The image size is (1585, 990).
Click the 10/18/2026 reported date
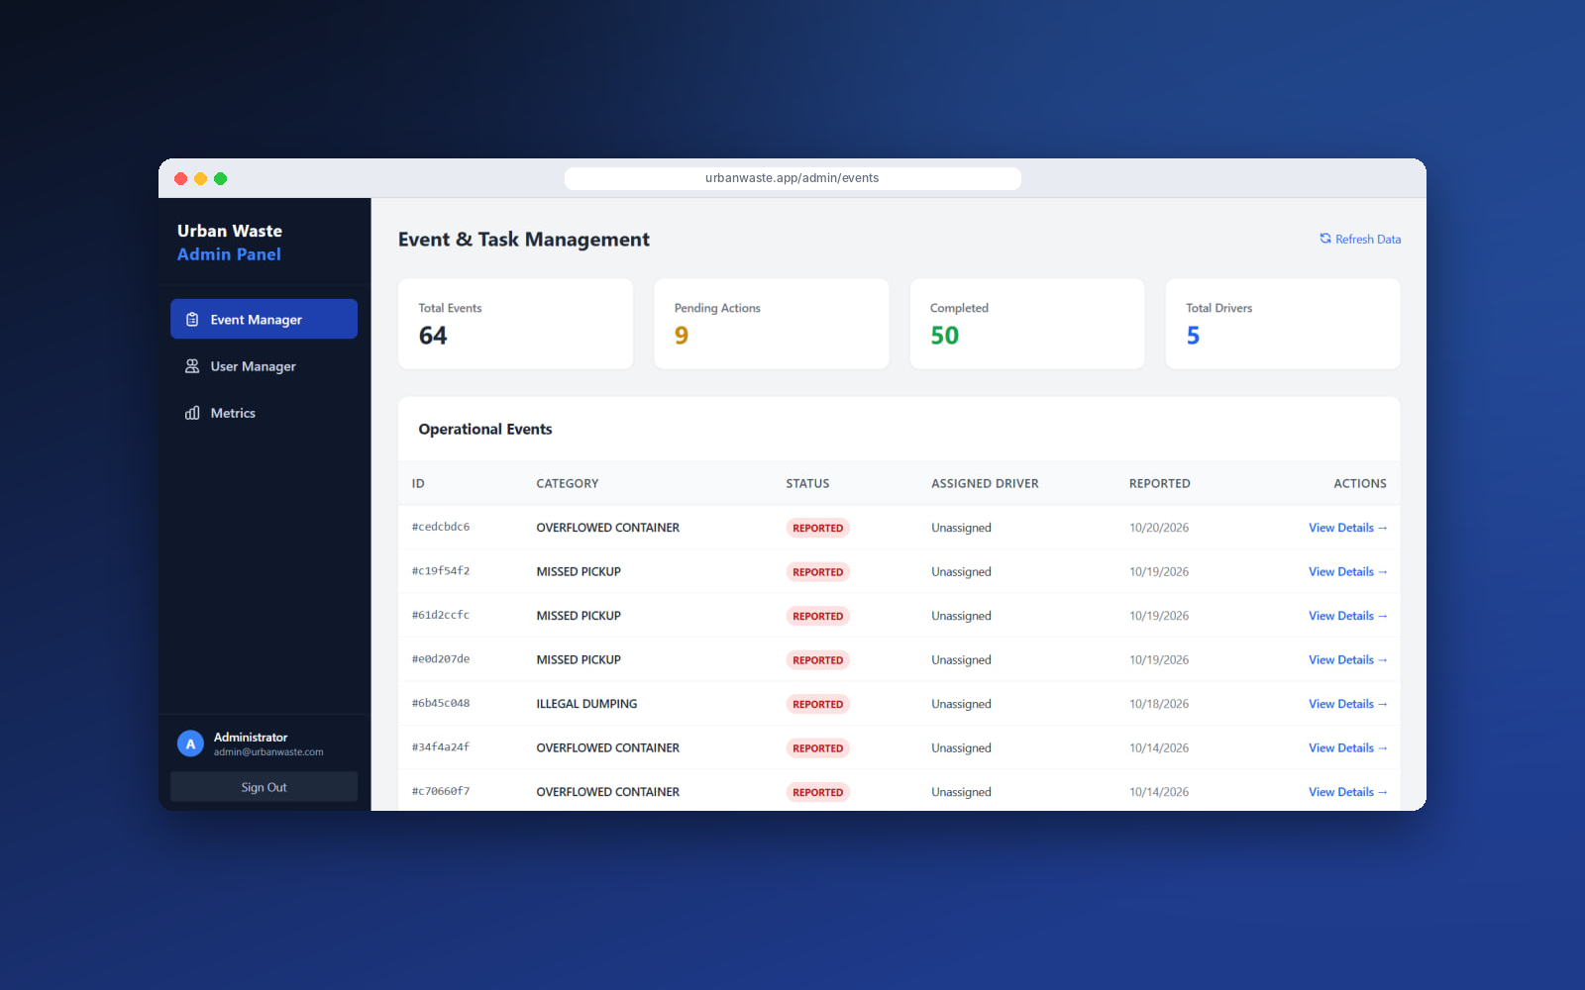(x=1159, y=704)
